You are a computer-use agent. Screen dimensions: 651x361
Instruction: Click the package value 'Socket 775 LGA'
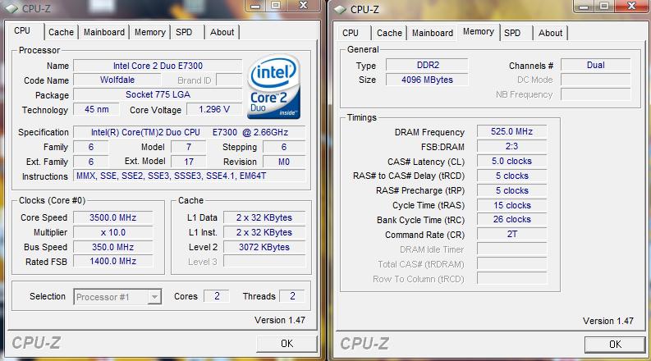158,94
